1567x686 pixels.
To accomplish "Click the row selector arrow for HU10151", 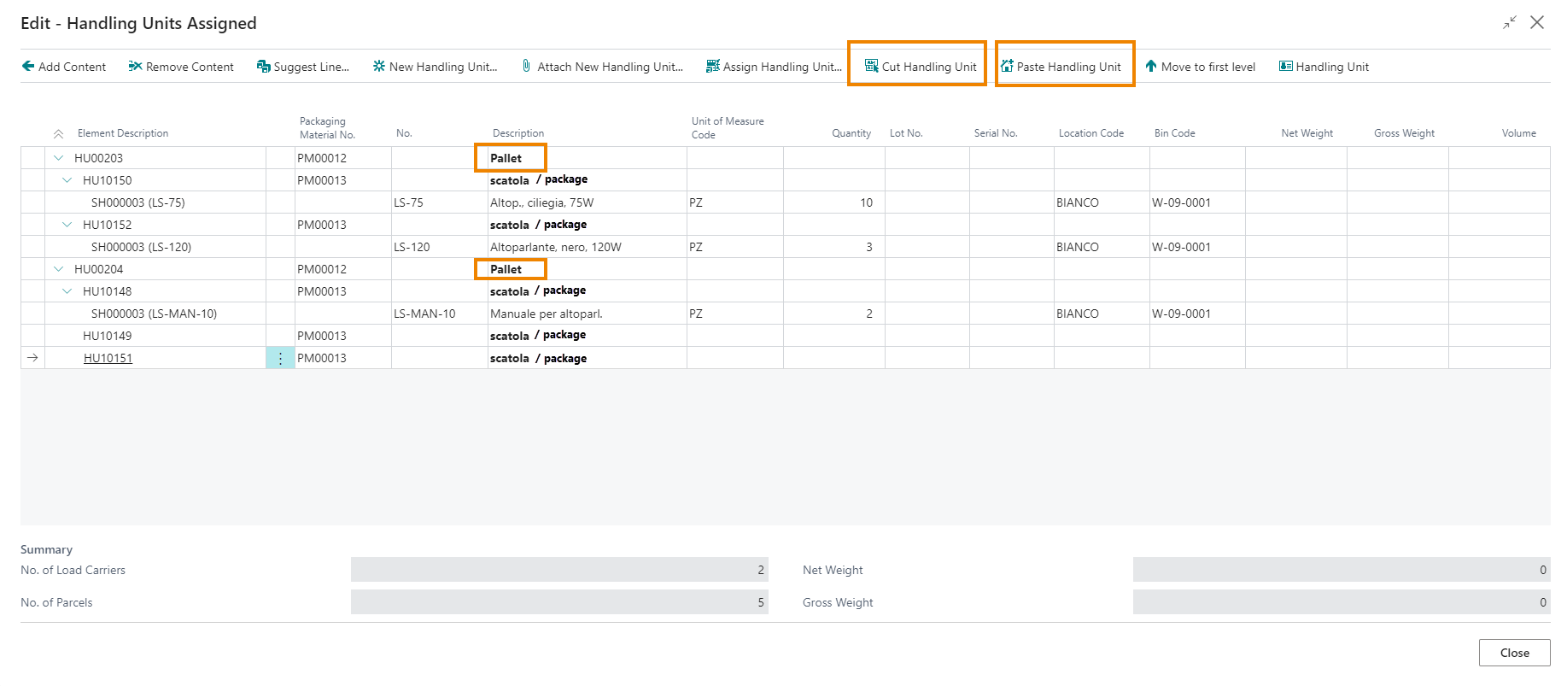I will click(32, 358).
